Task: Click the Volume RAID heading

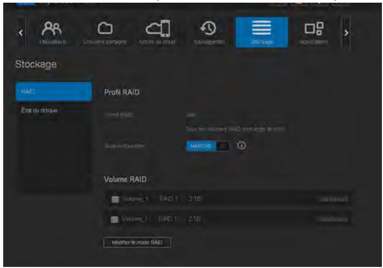Action: coord(126,180)
